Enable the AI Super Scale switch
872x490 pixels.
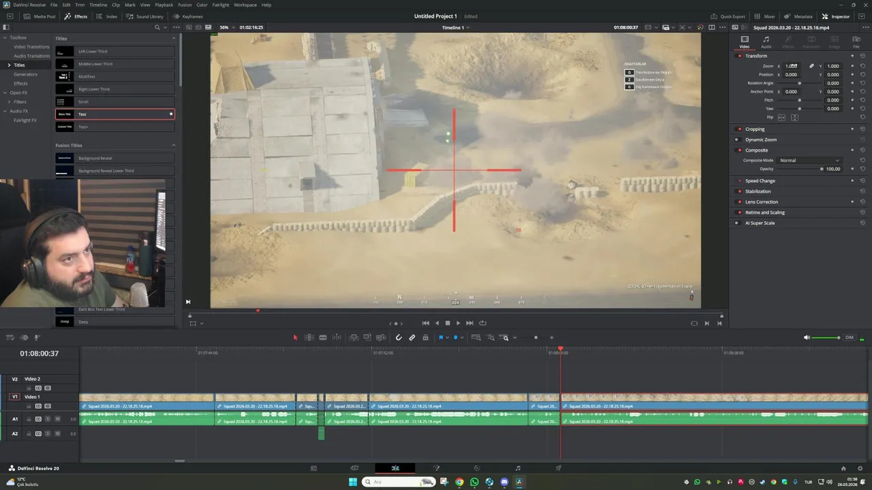click(x=736, y=223)
